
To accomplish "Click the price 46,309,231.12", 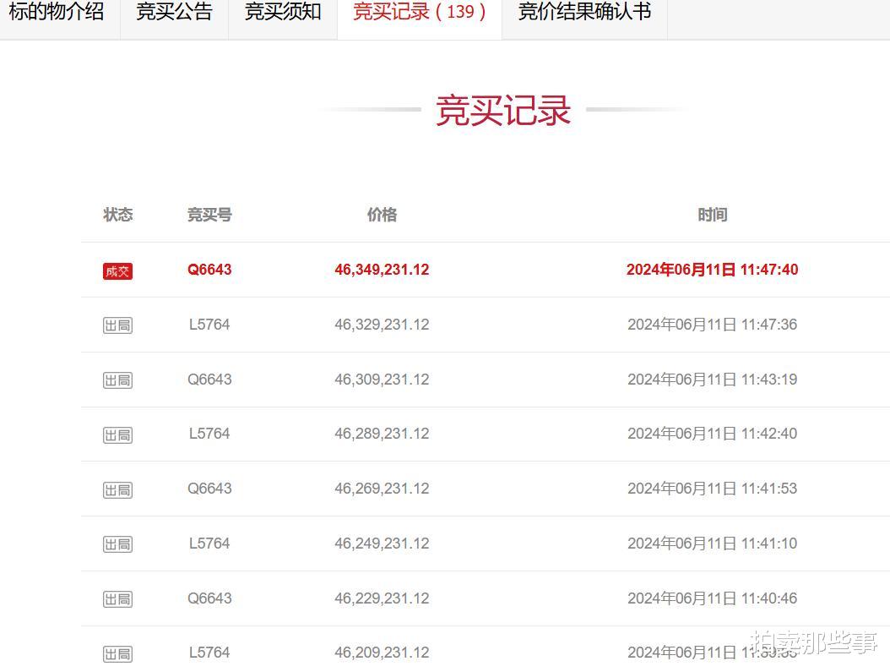I will point(382,380).
